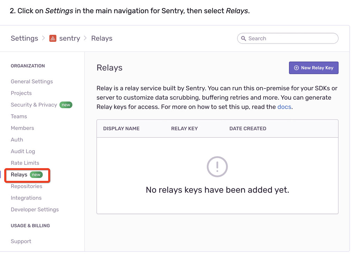Select Auth in the sidebar
This screenshot has width=357, height=256.
click(x=17, y=140)
